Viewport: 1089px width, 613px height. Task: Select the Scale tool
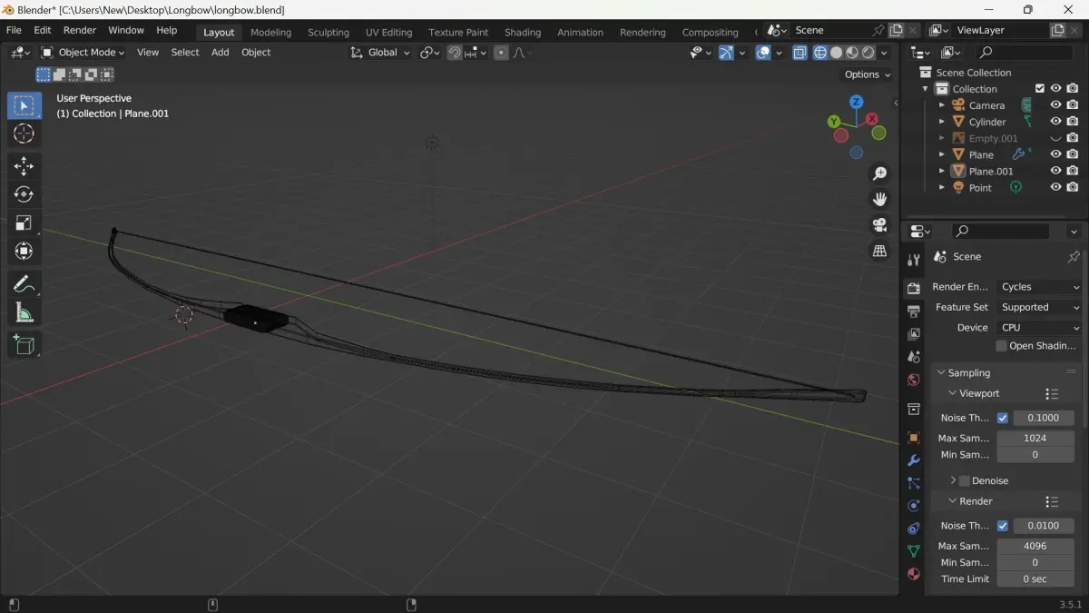25,222
